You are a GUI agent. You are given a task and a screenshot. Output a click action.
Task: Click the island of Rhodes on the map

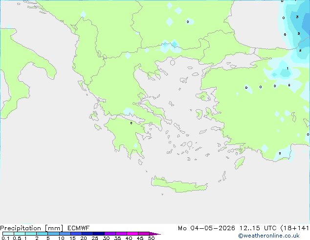tap(240, 163)
